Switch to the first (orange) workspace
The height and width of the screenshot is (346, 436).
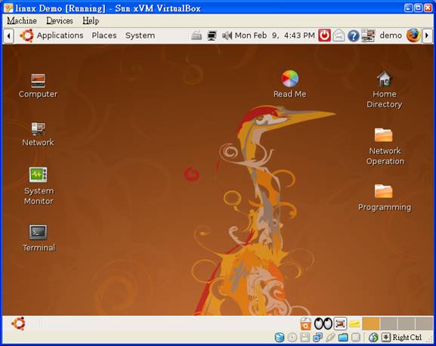point(371,323)
